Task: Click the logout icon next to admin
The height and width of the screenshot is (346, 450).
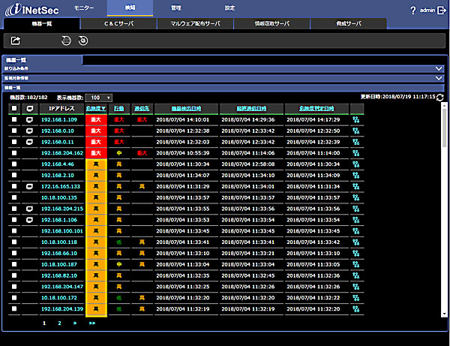Action: click(441, 11)
